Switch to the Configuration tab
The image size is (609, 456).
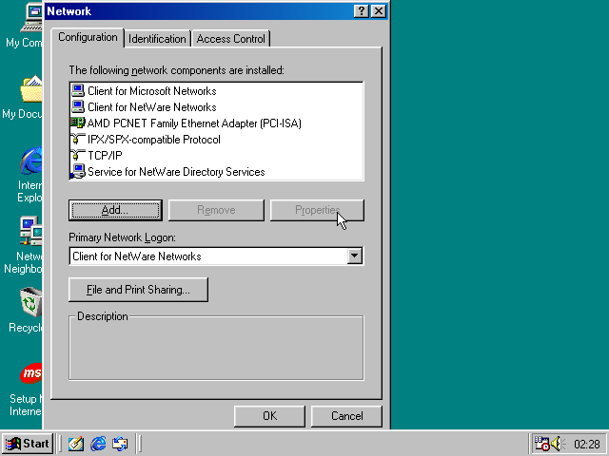[88, 37]
